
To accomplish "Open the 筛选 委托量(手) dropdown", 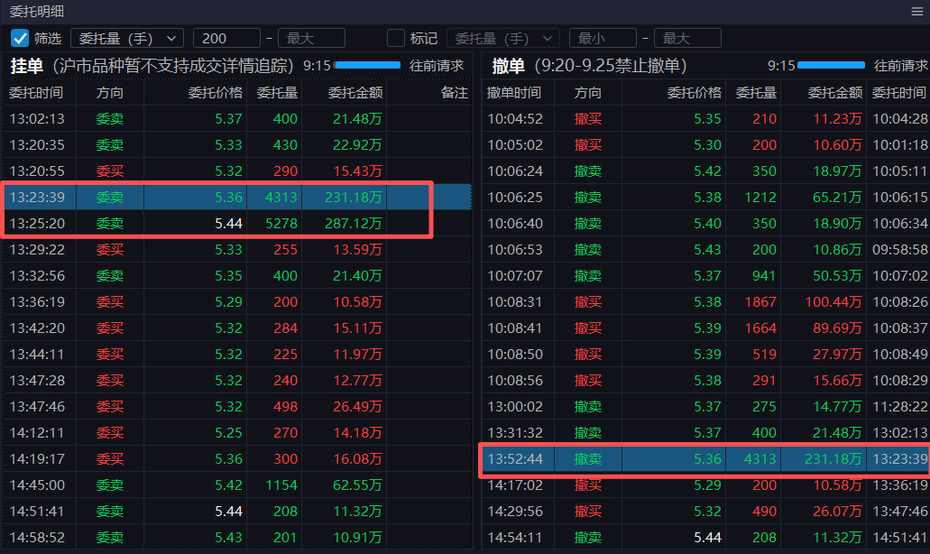I will (127, 38).
